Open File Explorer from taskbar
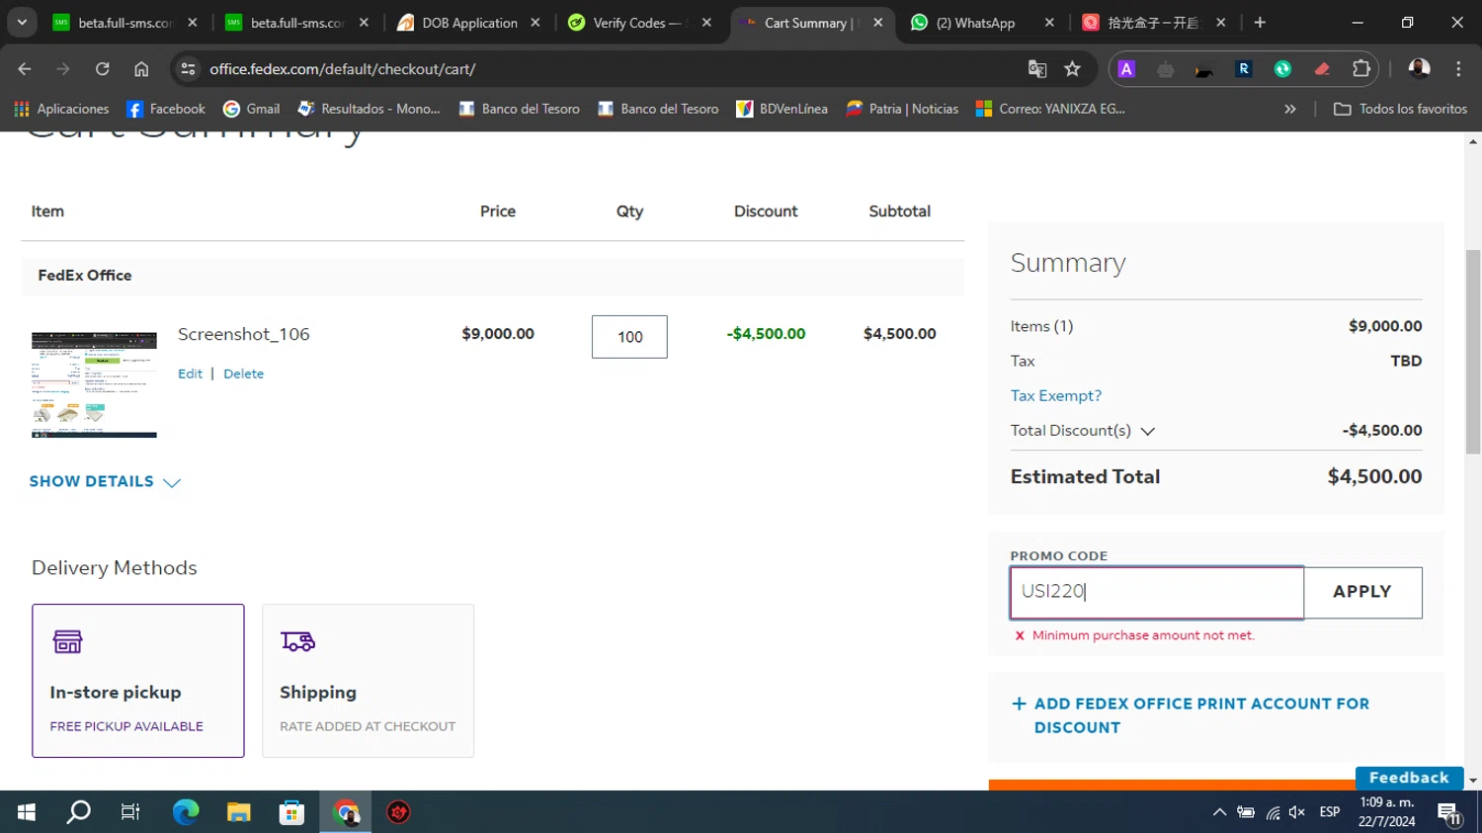1482x833 pixels. [238, 812]
